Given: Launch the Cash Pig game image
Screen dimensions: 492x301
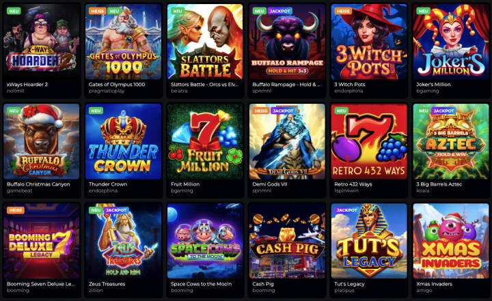Looking at the screenshot, I should pyautogui.click(x=287, y=241).
